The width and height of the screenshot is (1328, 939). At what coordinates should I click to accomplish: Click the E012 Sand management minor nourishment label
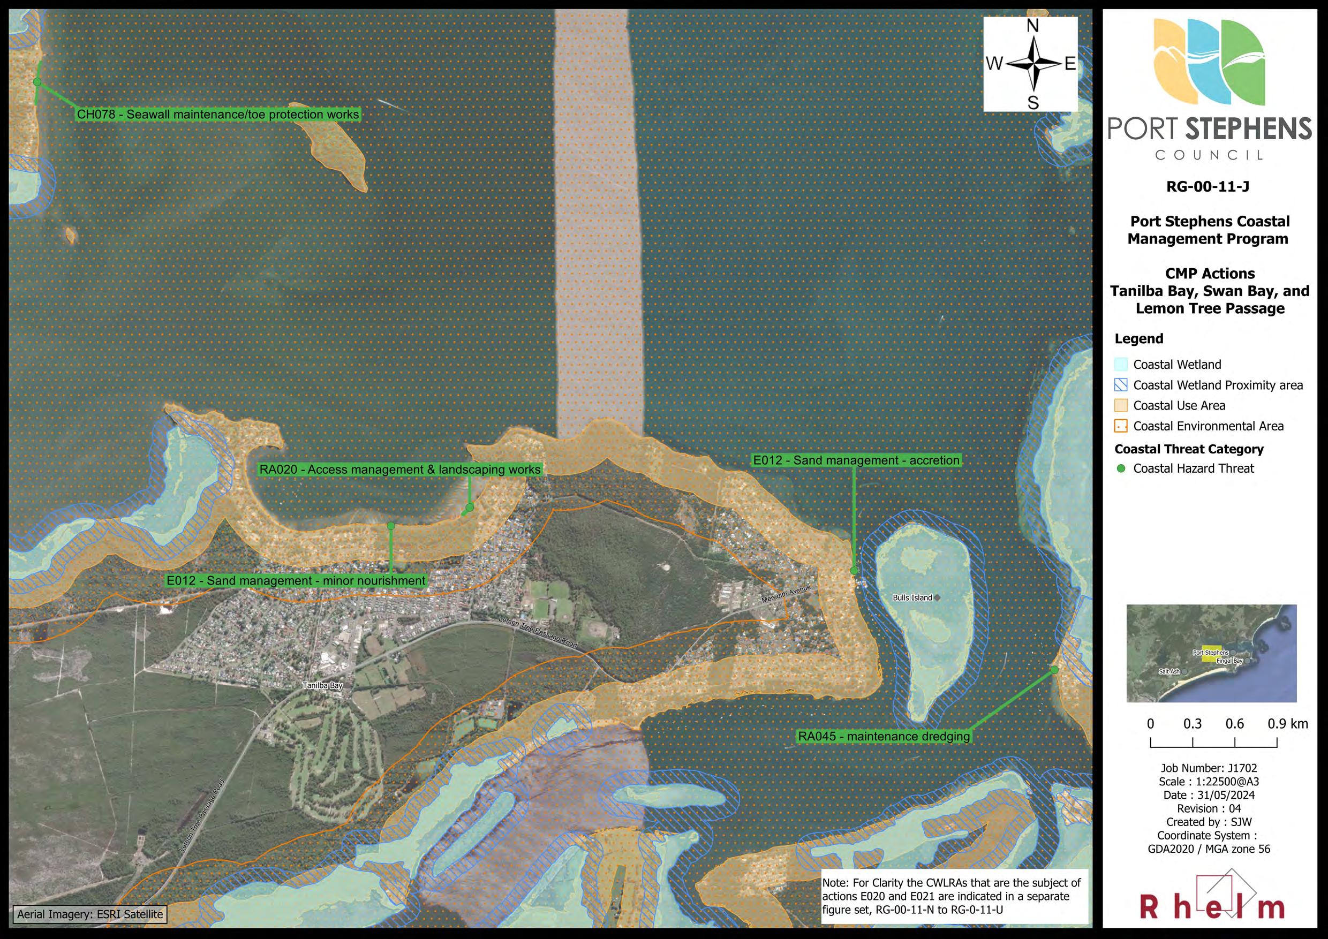pos(296,580)
